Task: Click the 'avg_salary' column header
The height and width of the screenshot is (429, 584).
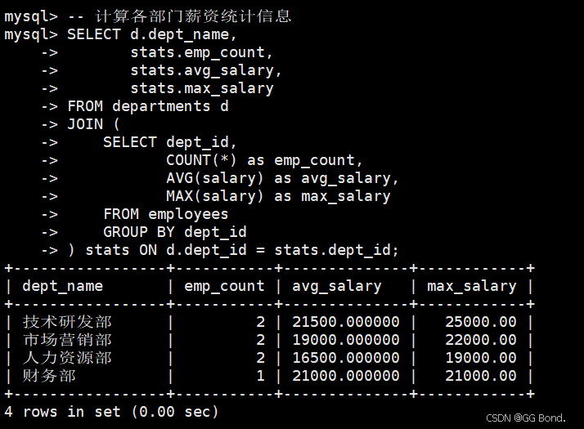Action: (337, 286)
